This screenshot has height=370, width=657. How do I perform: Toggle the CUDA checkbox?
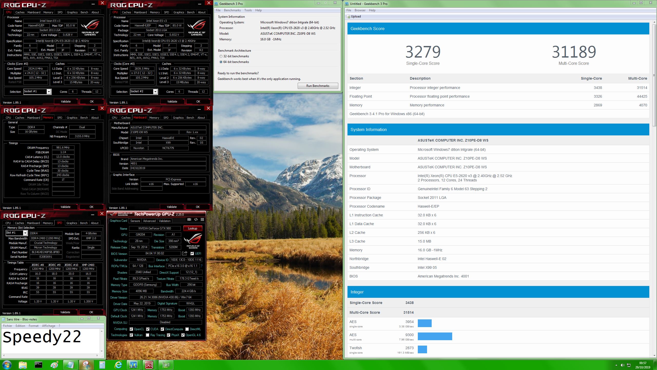[148, 329]
